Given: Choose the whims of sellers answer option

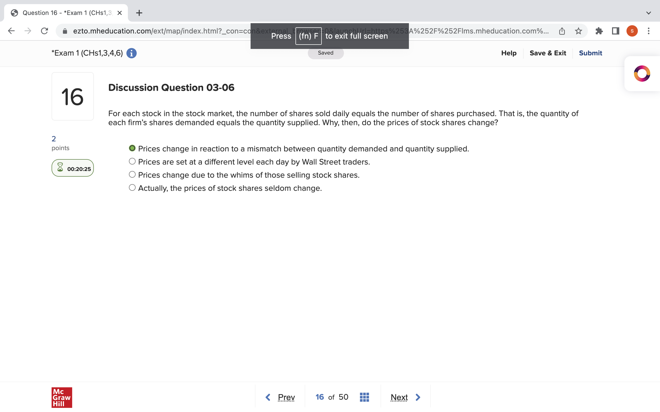Looking at the screenshot, I should tap(132, 174).
